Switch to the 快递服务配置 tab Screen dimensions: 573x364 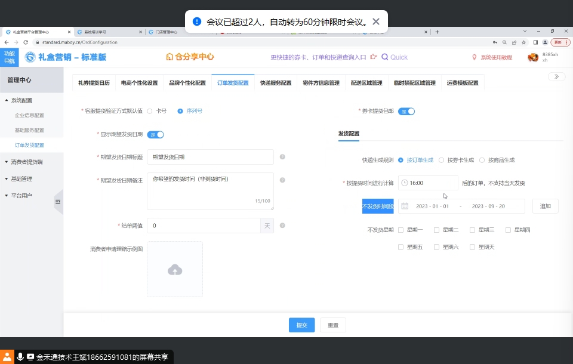tap(276, 83)
